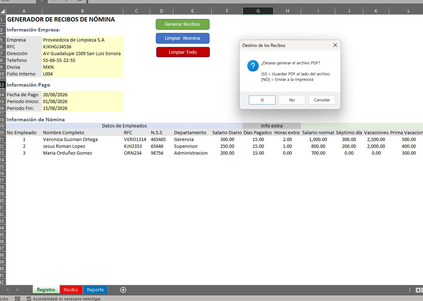Click the Séptimo día column header

tap(349, 132)
